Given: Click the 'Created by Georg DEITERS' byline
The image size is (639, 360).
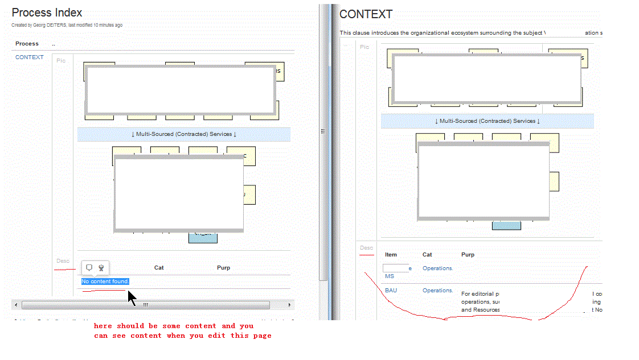Looking at the screenshot, I should (x=67, y=25).
